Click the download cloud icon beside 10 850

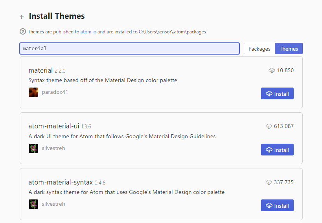272,71
